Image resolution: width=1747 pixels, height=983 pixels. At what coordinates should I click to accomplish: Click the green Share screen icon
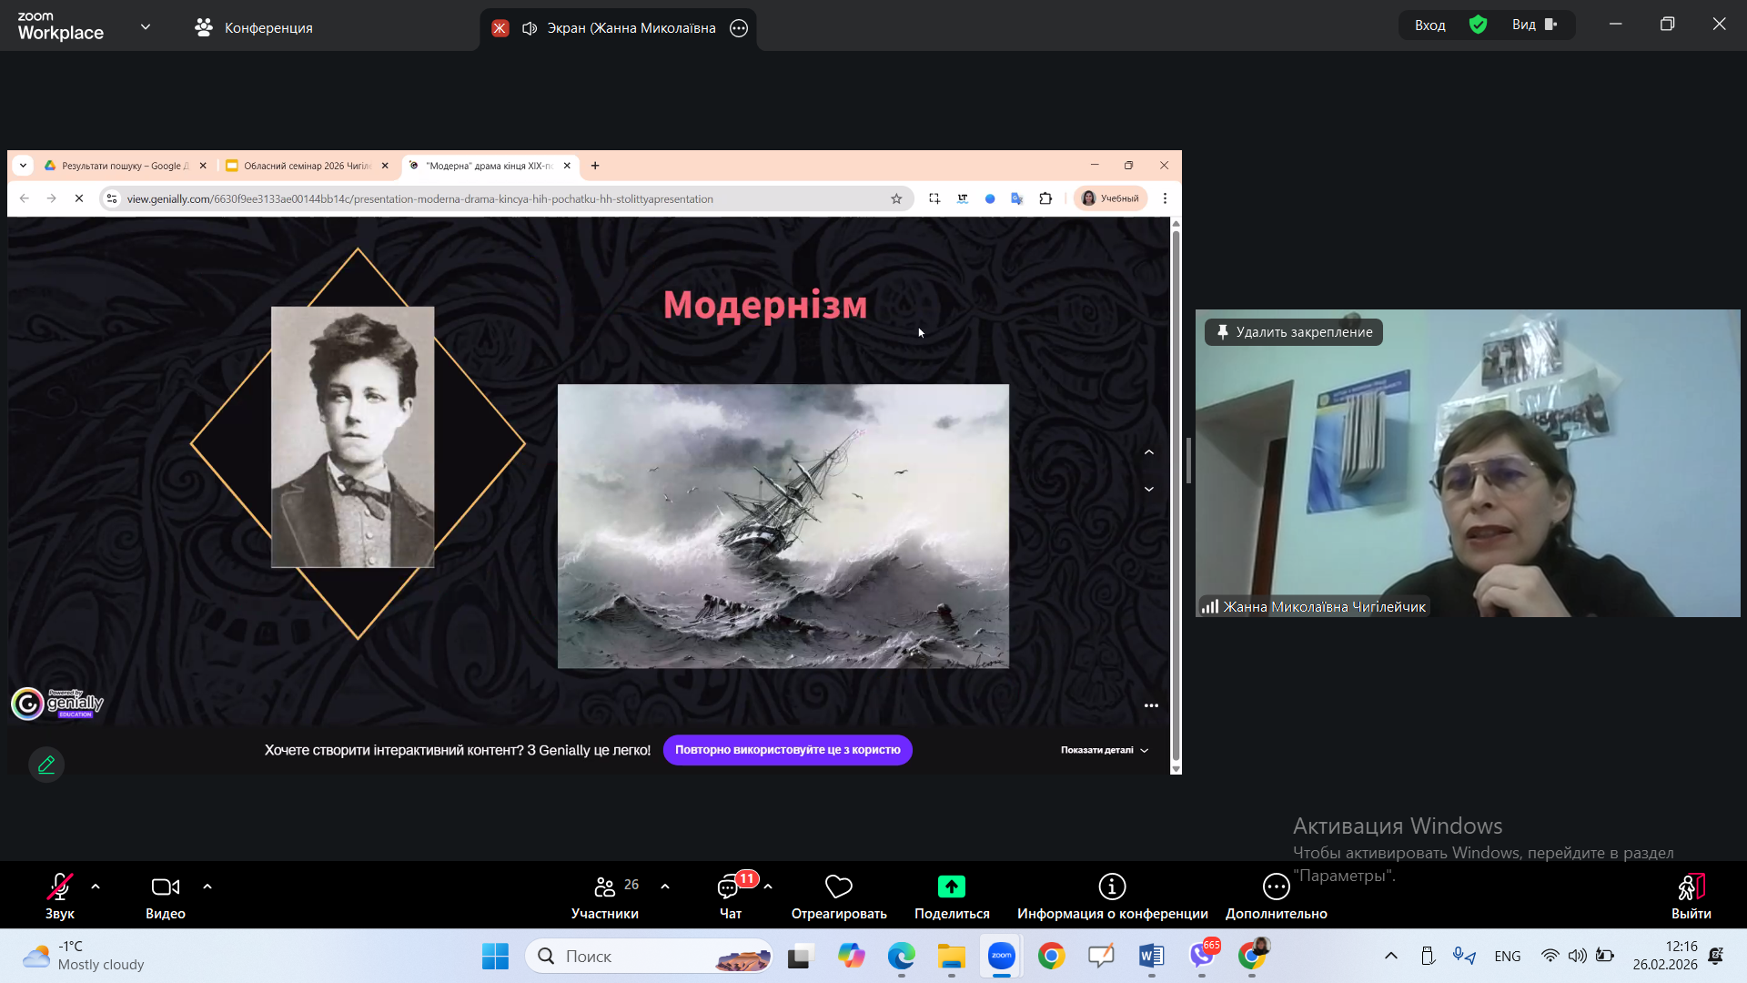tap(952, 887)
